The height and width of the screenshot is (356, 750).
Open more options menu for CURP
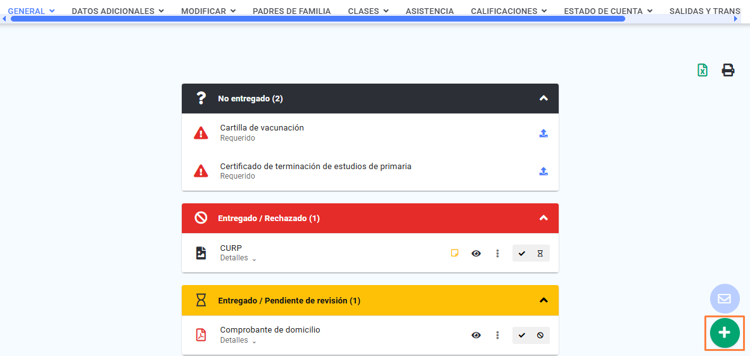pos(497,253)
